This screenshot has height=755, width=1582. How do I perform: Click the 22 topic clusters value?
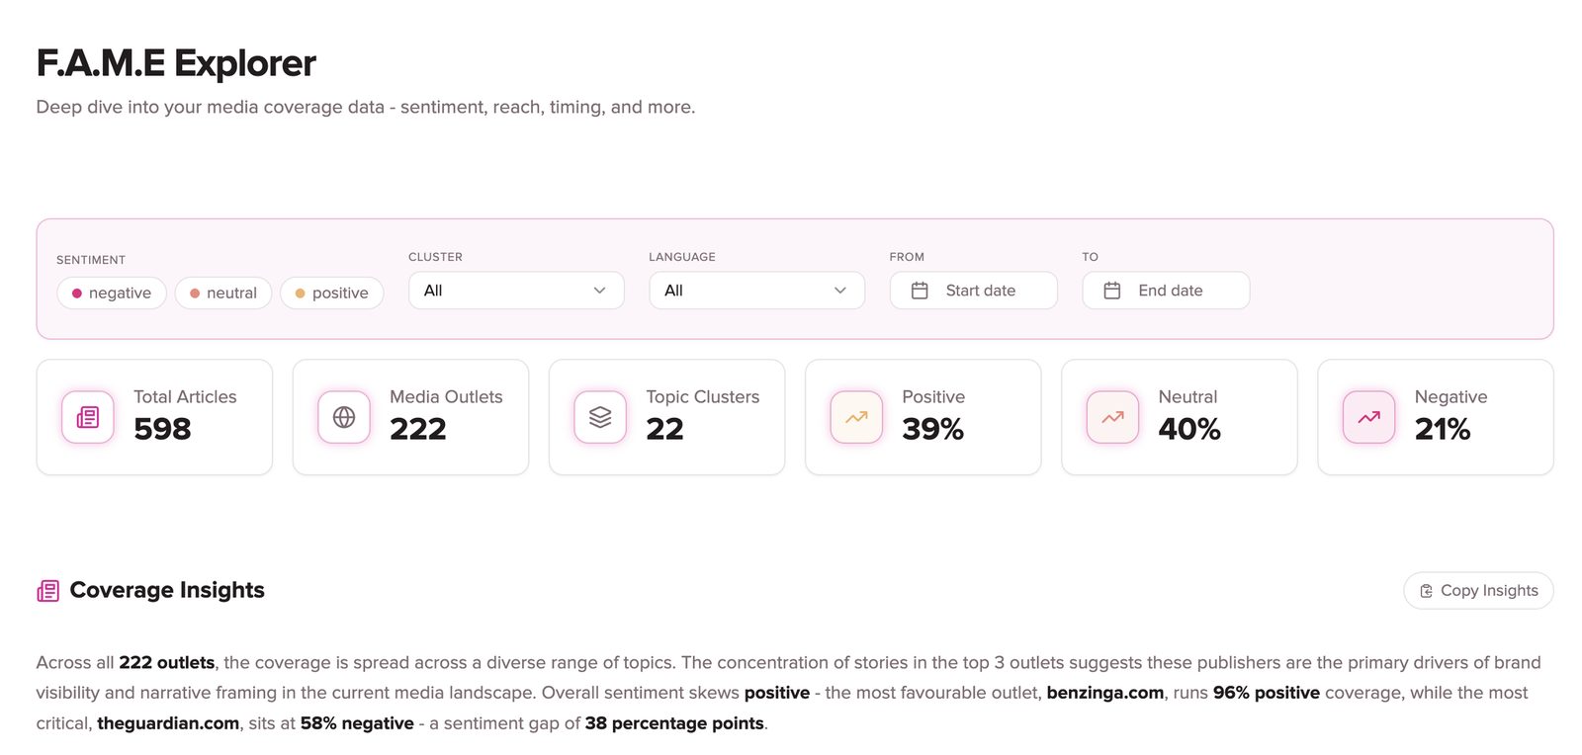pyautogui.click(x=665, y=429)
